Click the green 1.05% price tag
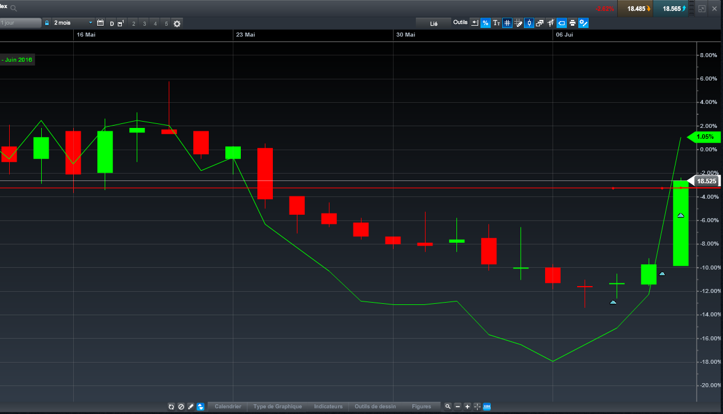The image size is (723, 414). point(704,136)
